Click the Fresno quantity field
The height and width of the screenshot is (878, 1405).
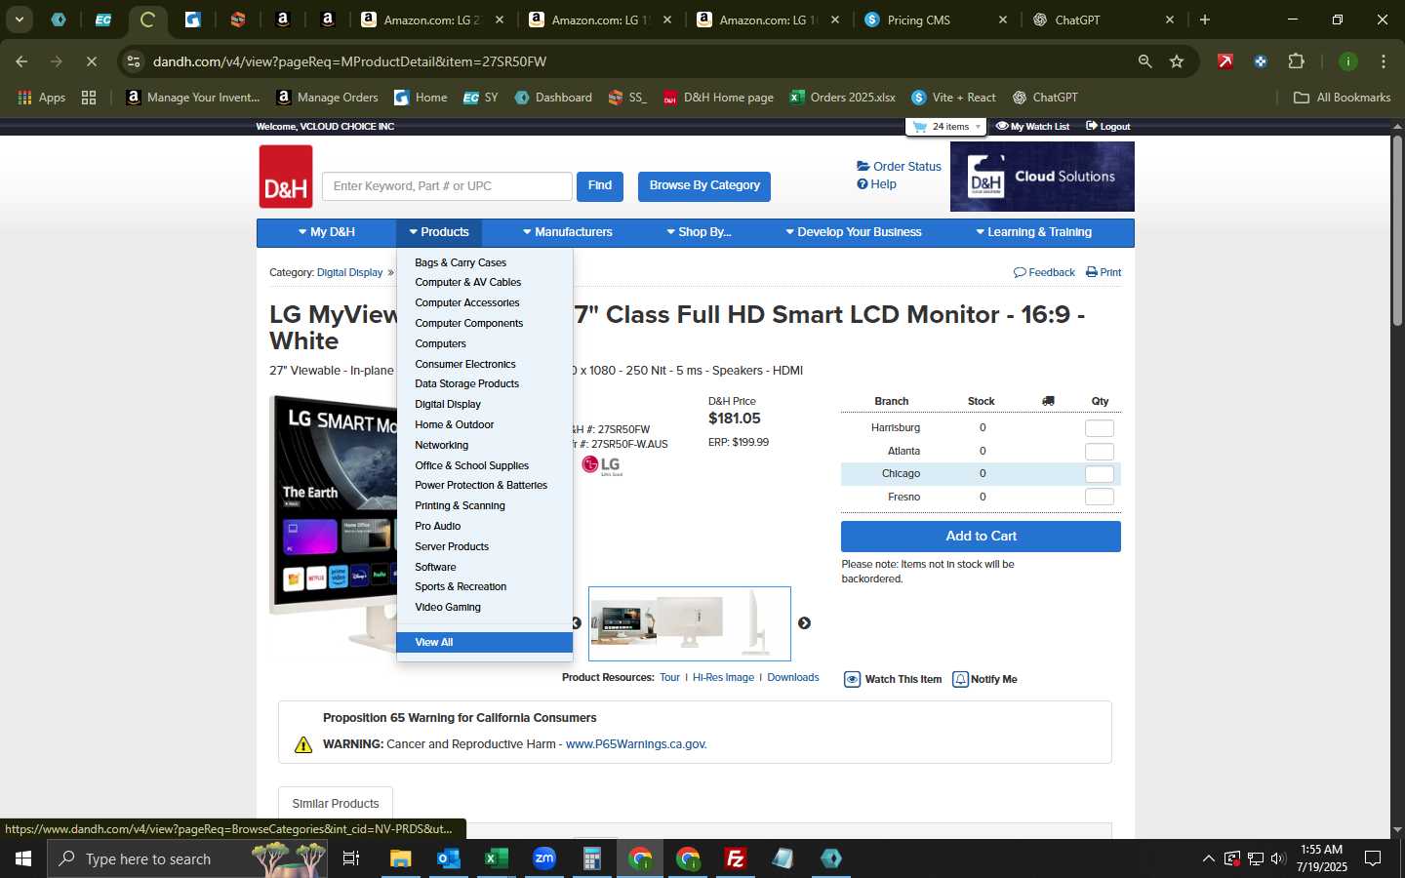point(1100,498)
